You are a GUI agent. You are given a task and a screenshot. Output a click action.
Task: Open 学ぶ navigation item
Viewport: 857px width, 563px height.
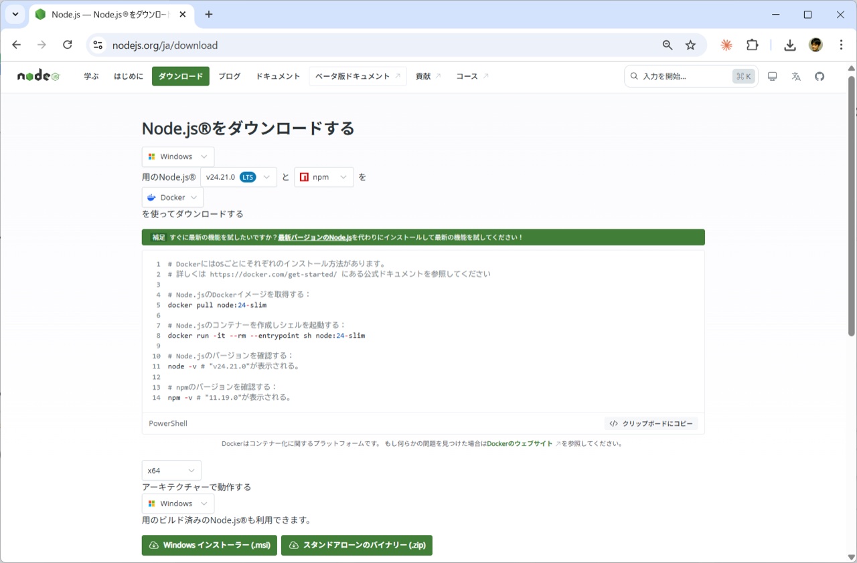[91, 76]
